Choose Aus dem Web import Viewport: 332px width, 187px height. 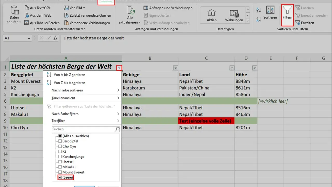click(38, 15)
